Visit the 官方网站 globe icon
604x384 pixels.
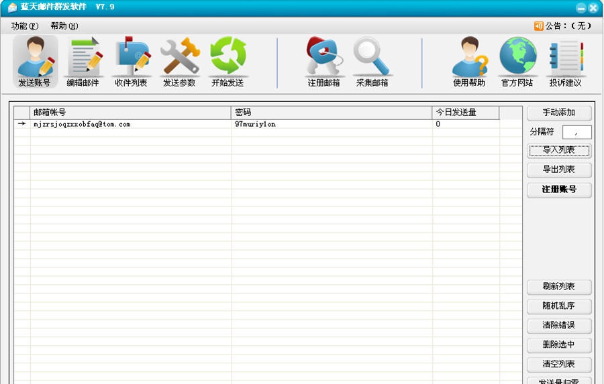pos(517,62)
